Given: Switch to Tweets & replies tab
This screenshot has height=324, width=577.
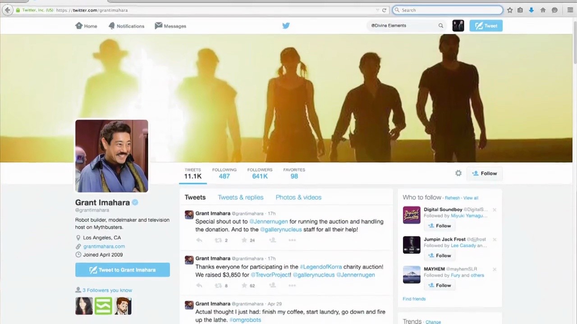Looking at the screenshot, I should (241, 197).
